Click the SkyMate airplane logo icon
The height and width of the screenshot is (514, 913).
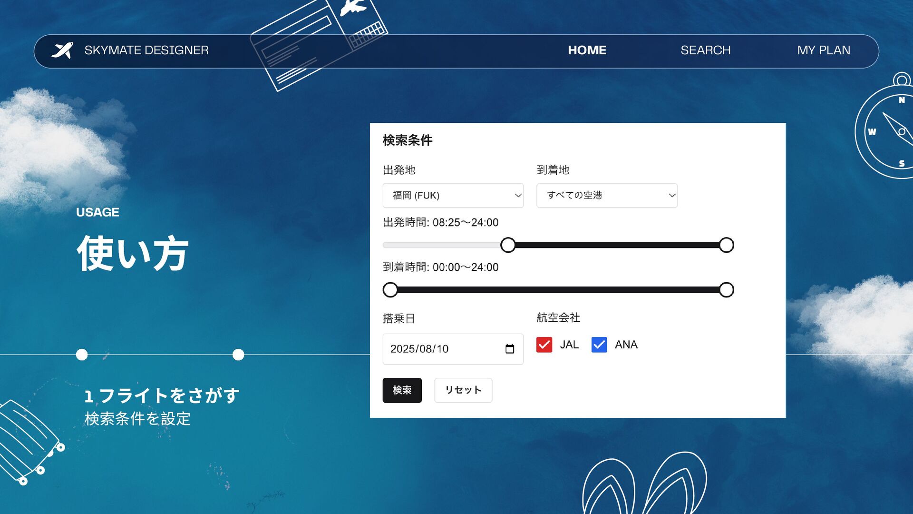point(62,50)
